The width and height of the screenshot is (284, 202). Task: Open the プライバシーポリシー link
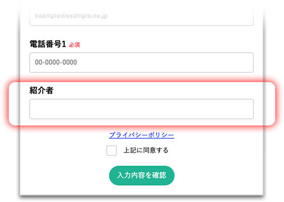(x=142, y=135)
